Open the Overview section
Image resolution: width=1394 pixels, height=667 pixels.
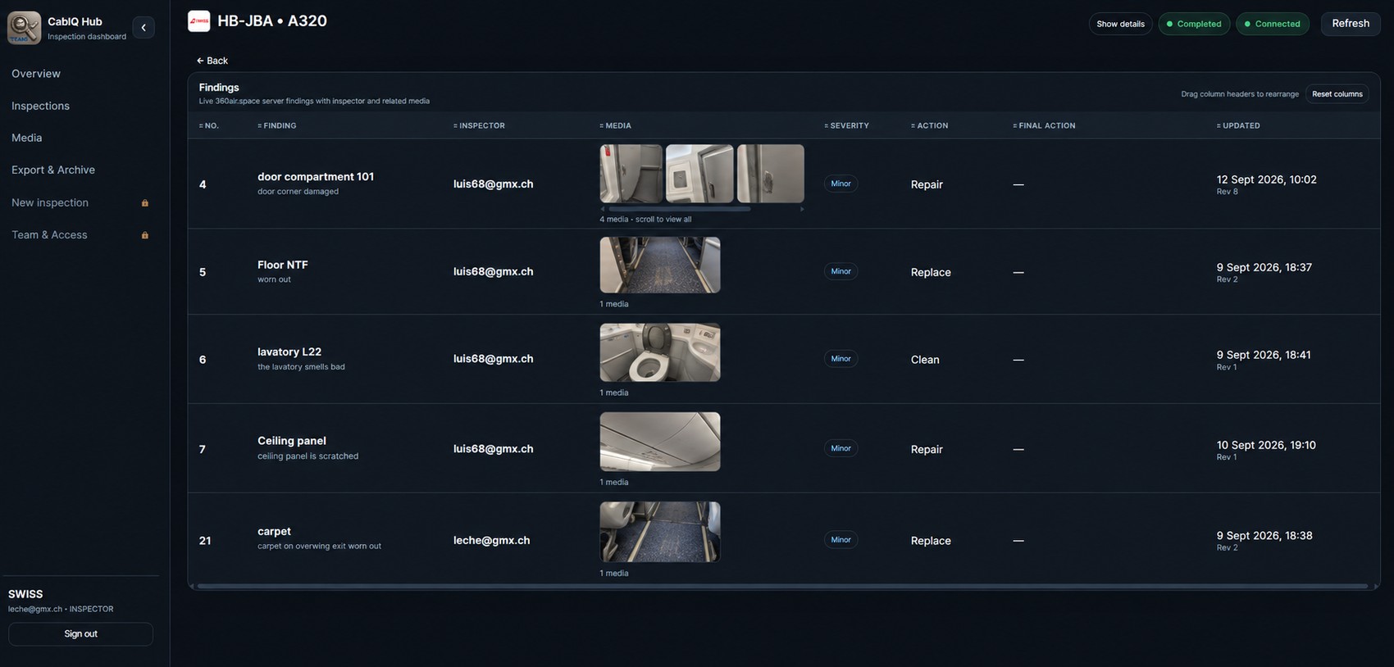pos(36,74)
